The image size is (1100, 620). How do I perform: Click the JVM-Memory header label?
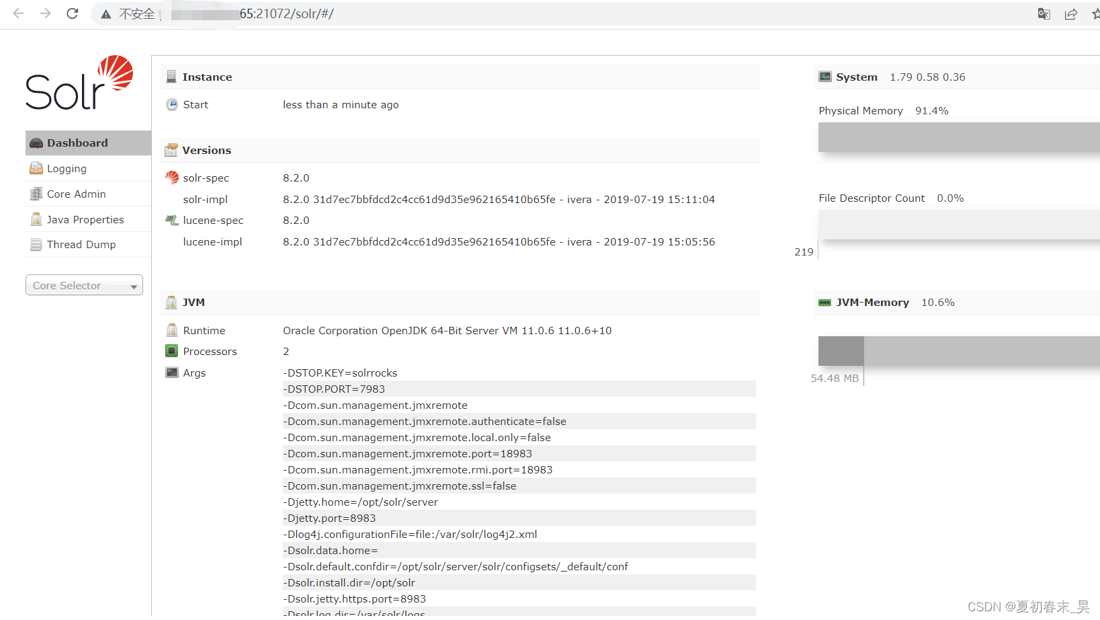873,303
